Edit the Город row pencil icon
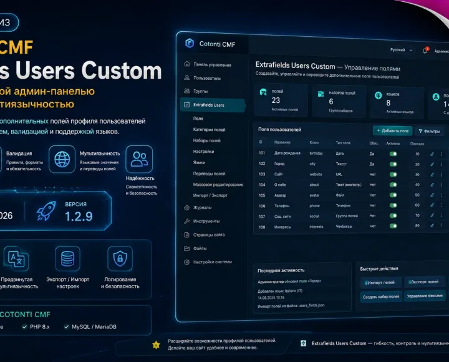Image resolution: width=449 pixels, height=362 pixels. point(432,164)
